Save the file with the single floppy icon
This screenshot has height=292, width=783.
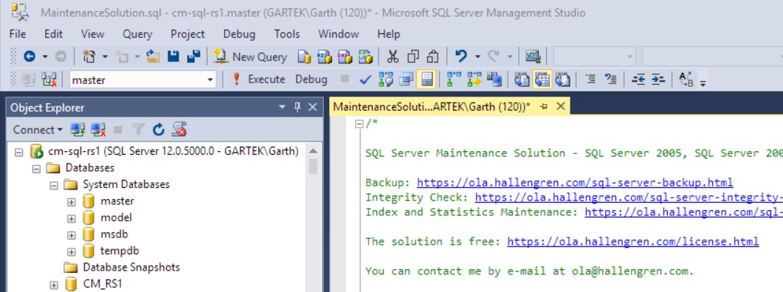click(173, 57)
